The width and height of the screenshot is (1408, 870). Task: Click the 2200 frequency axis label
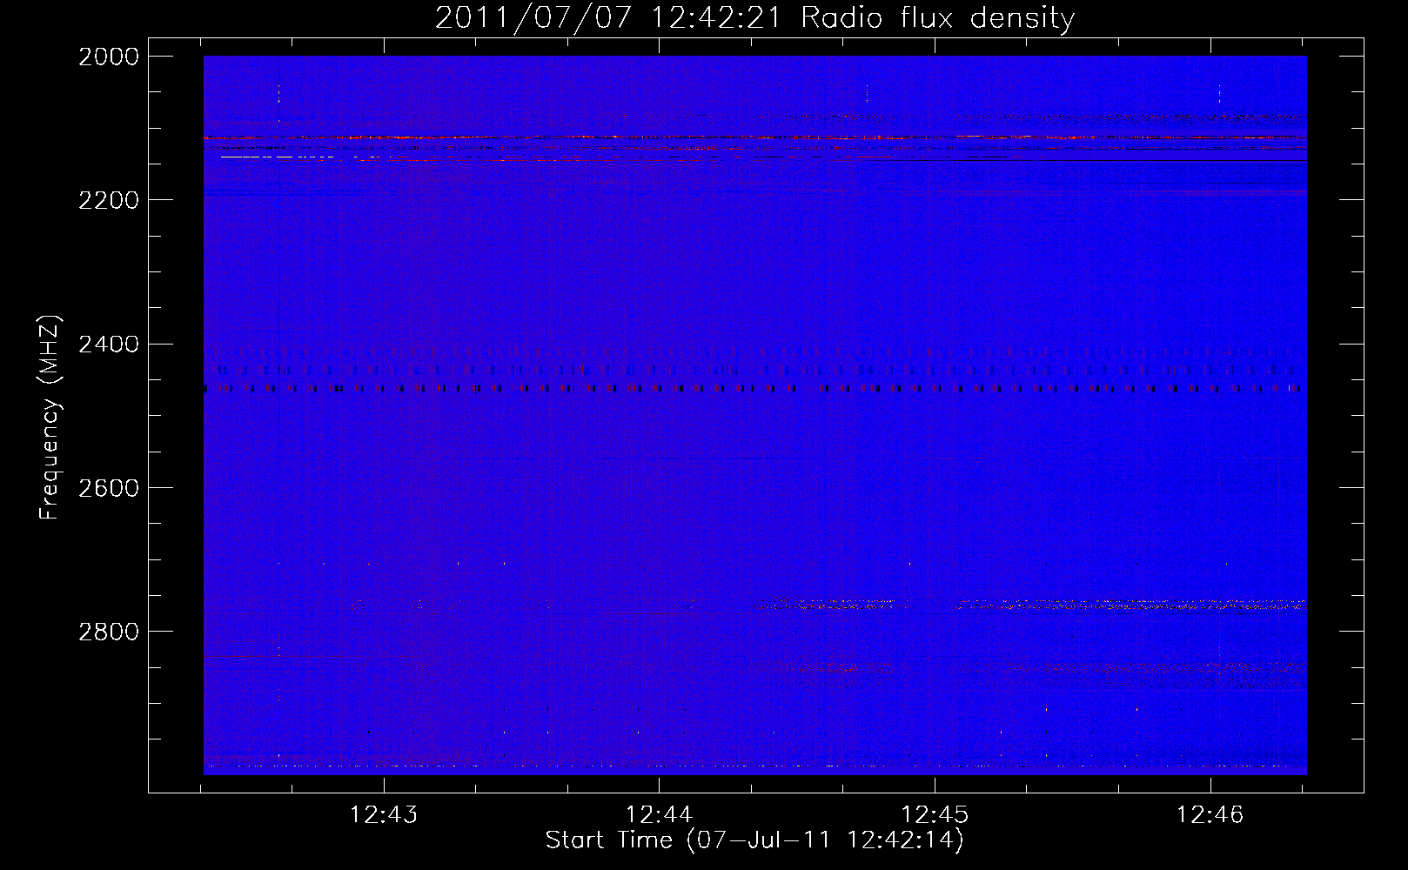tap(108, 200)
